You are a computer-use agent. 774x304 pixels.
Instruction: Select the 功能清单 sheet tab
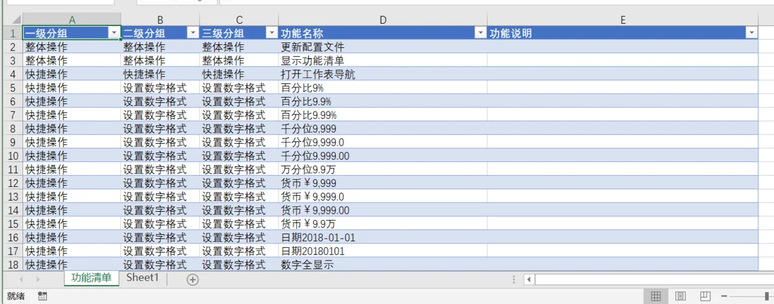pyautogui.click(x=91, y=278)
